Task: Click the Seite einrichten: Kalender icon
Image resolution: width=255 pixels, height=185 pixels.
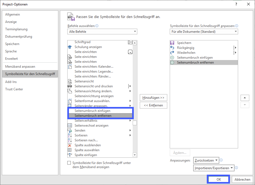Action: [69, 67]
